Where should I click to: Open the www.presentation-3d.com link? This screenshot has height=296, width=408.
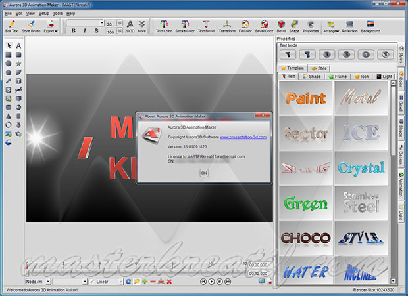[x=243, y=137]
